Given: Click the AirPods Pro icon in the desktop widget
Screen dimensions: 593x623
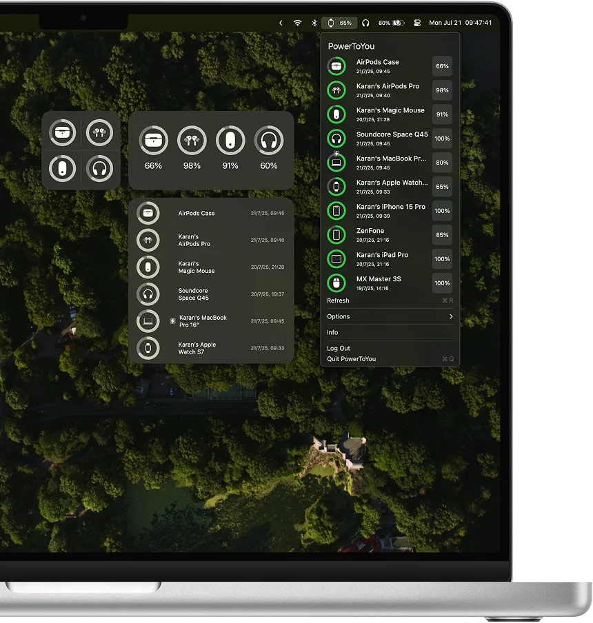Looking at the screenshot, I should 99,132.
